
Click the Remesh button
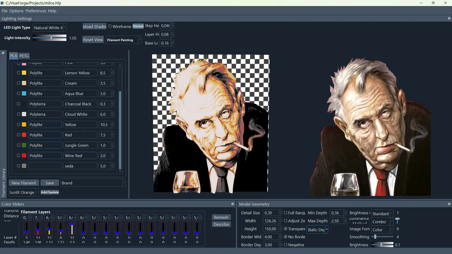tap(221, 217)
